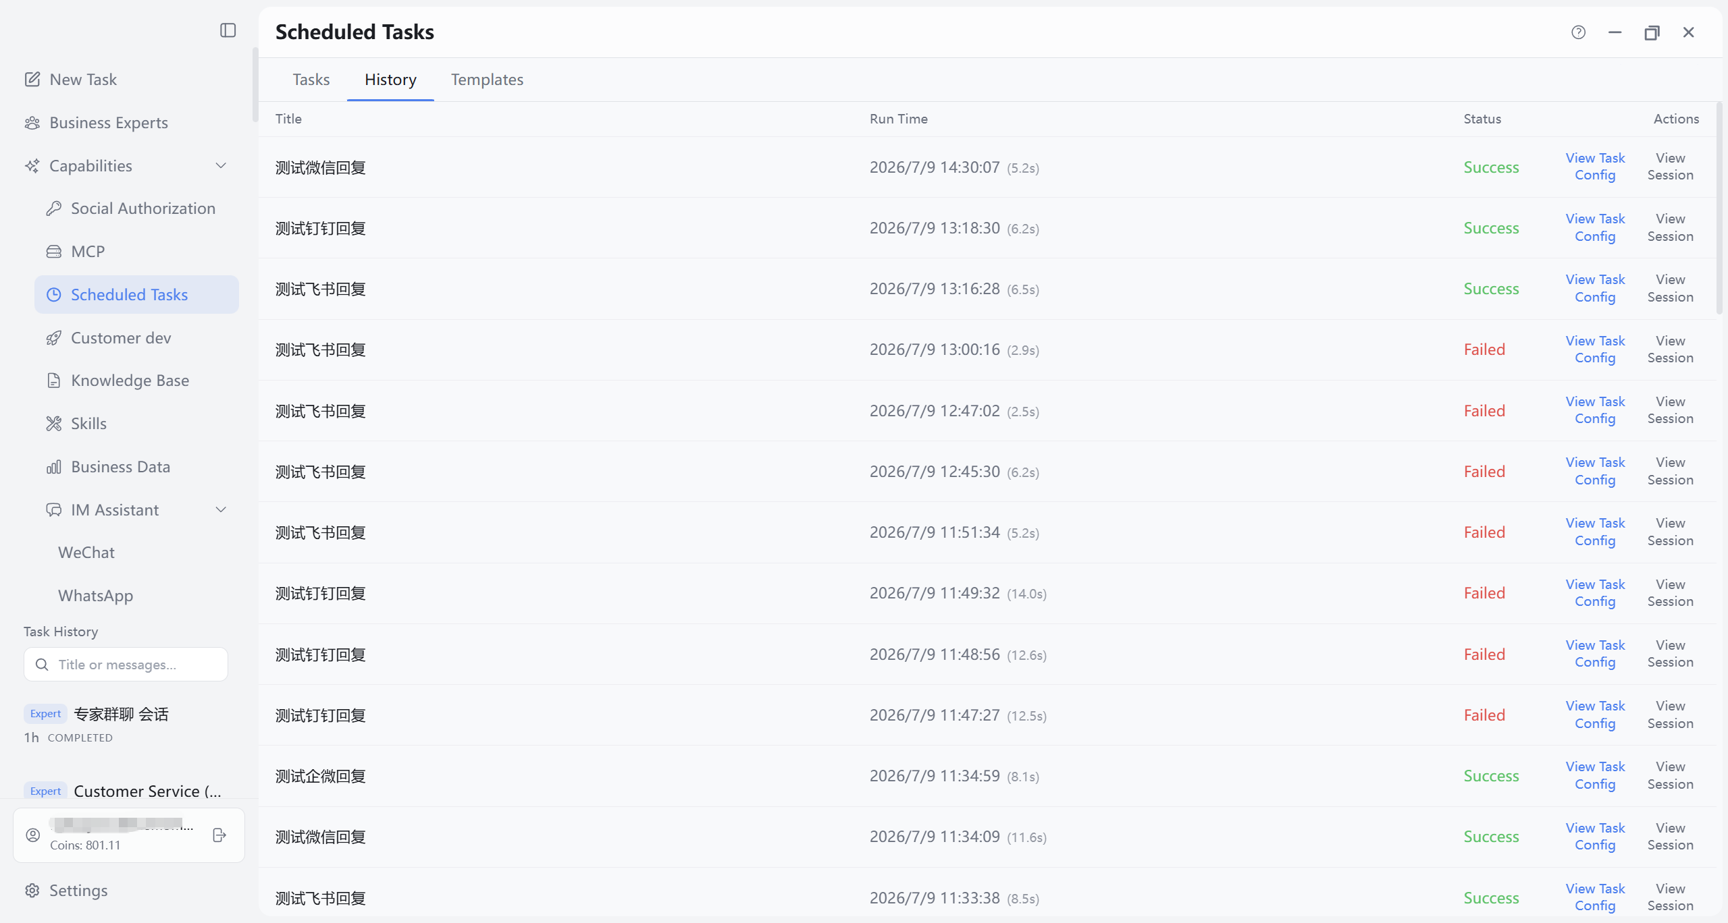Click title 测试企微回复 in the table
This screenshot has width=1728, height=923.
(x=320, y=776)
